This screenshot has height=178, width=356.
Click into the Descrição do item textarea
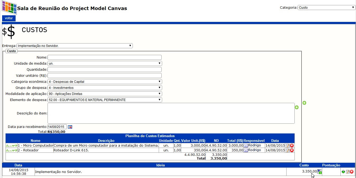[171, 113]
